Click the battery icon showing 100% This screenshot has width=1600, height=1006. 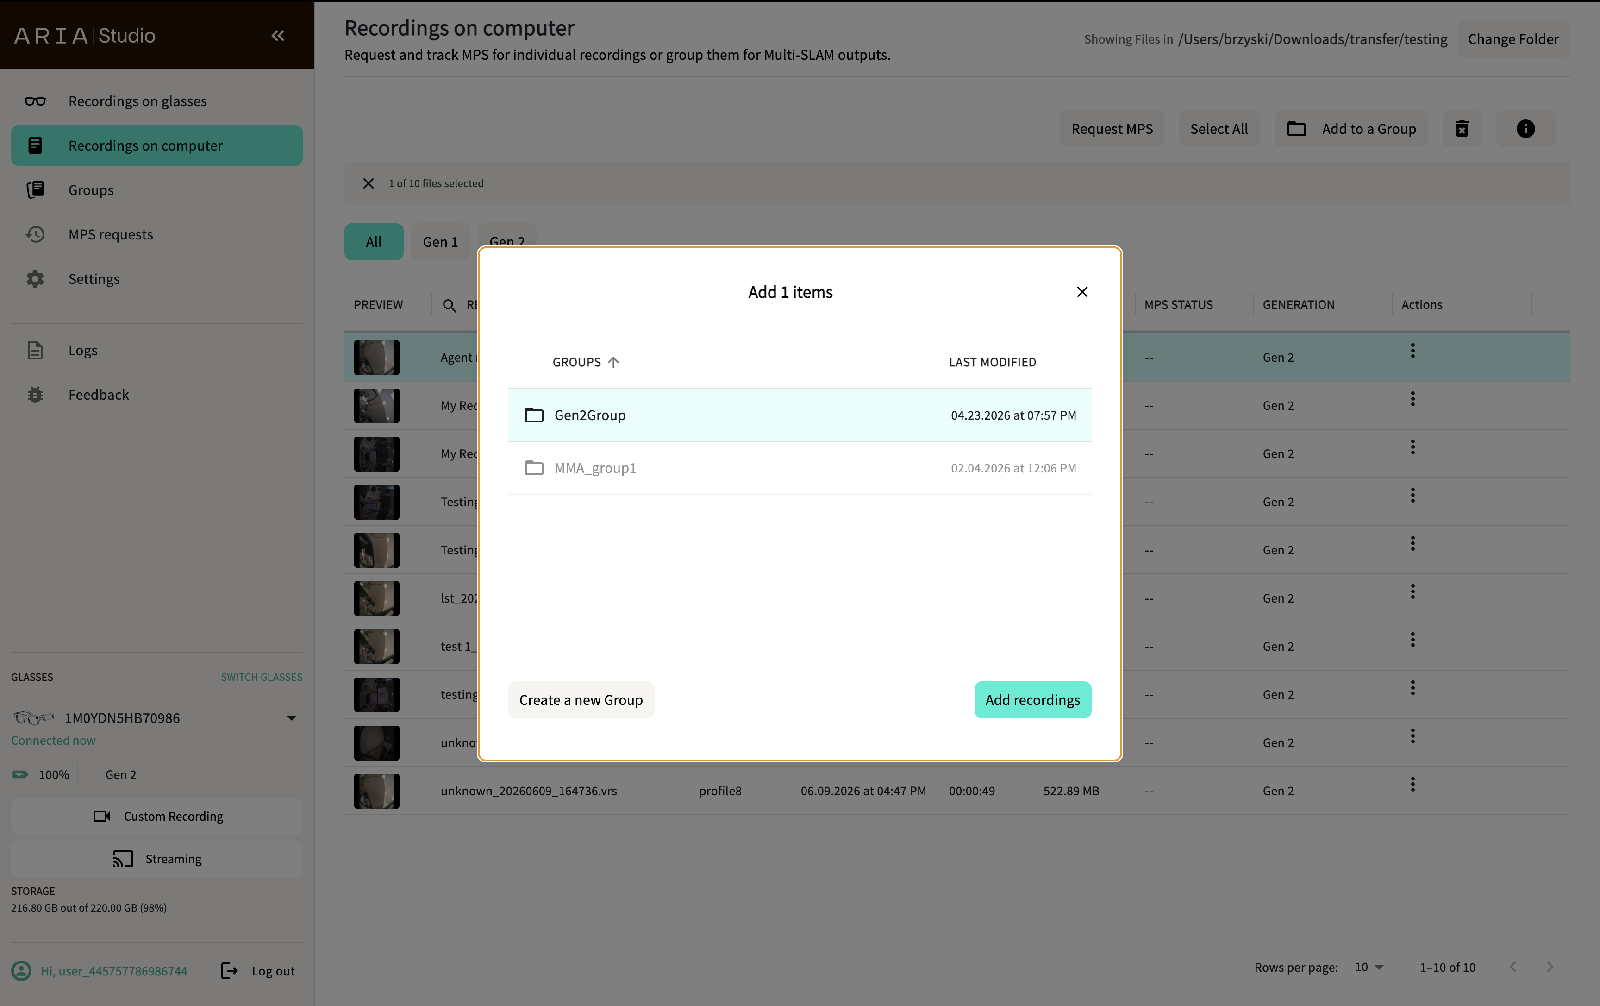coord(20,774)
